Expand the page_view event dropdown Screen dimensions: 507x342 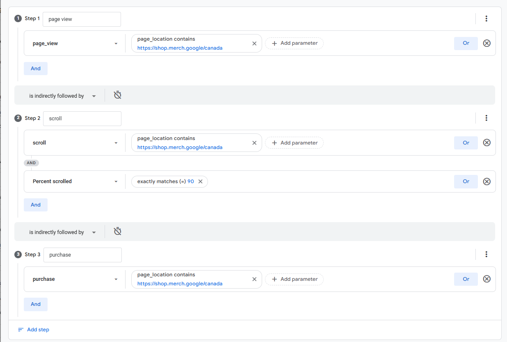pyautogui.click(x=116, y=44)
